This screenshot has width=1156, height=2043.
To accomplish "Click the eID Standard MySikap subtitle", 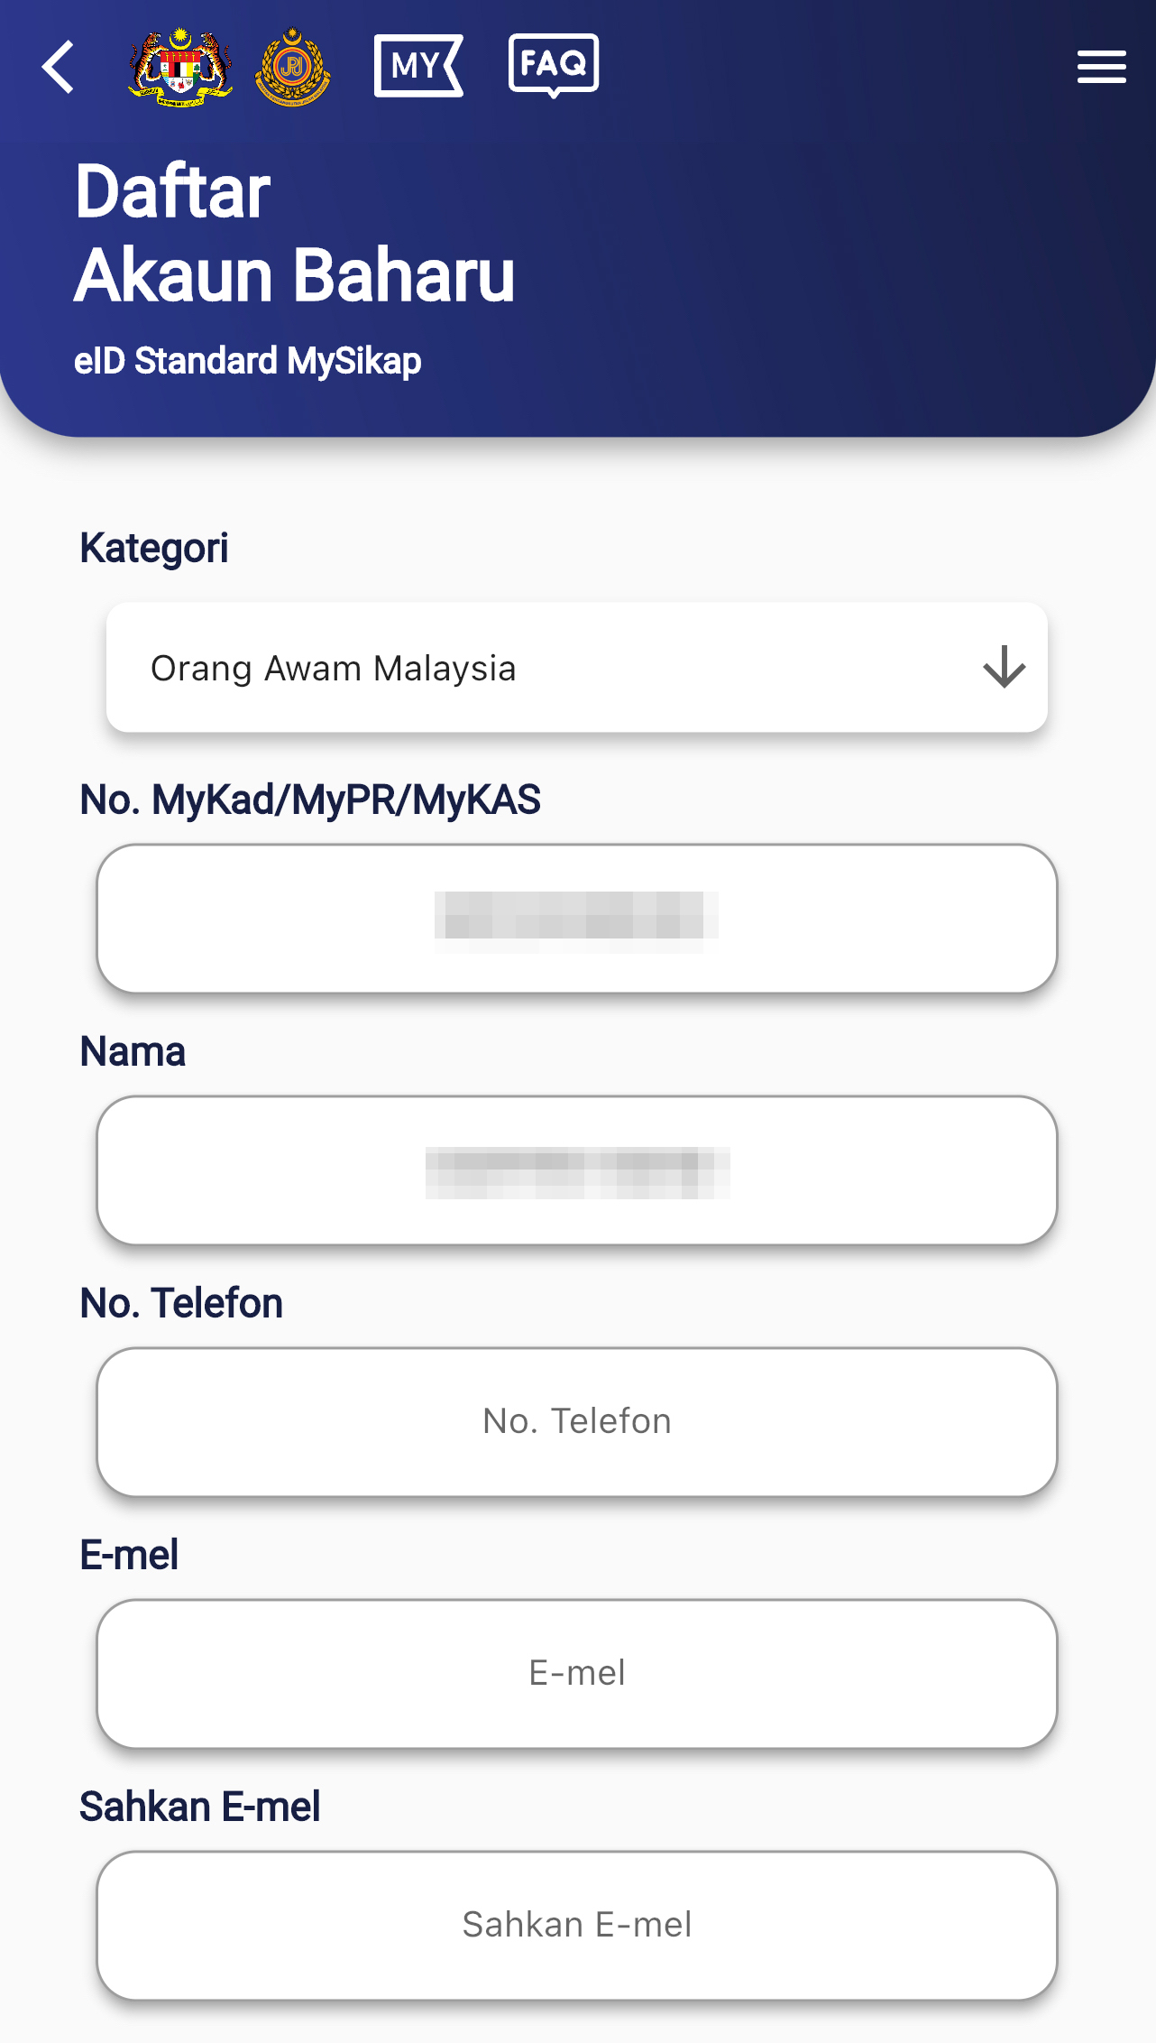I will click(247, 361).
